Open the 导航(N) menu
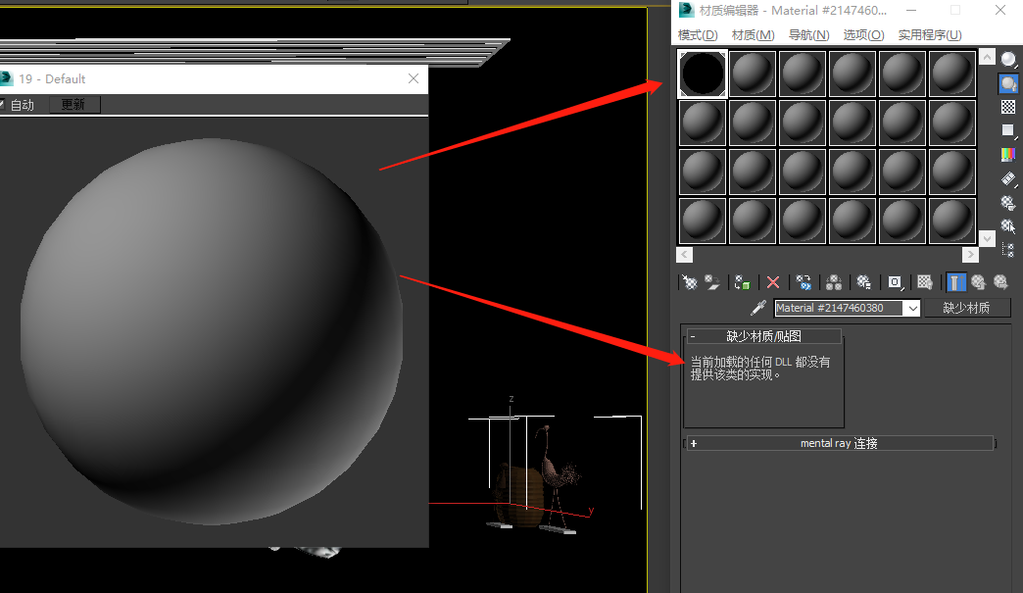Screen dimensions: 1023x593 tap(809, 35)
